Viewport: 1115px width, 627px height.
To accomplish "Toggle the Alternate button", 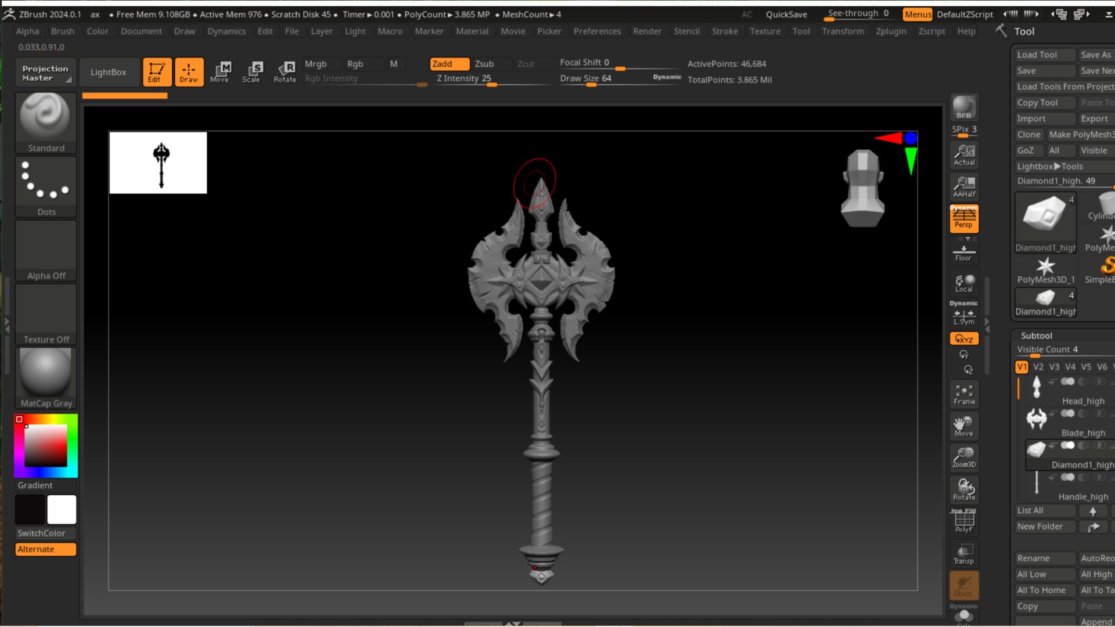I will coord(46,549).
